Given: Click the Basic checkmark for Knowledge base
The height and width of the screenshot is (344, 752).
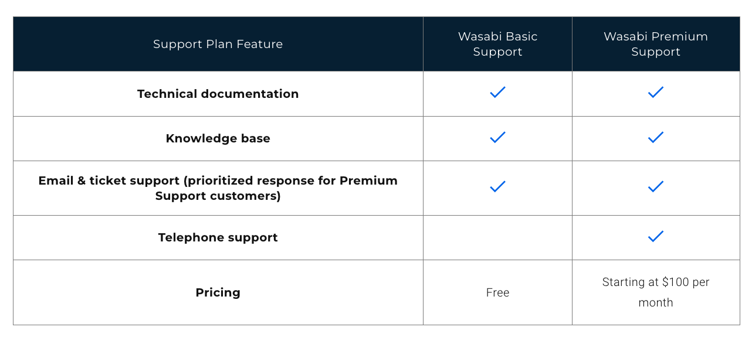Looking at the screenshot, I should tap(497, 137).
